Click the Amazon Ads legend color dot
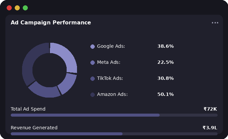The height and width of the screenshot is (139, 228). click(93, 95)
